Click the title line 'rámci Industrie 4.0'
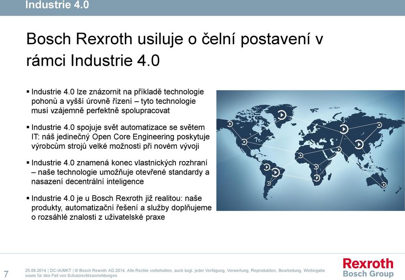This screenshot has width=405, height=280. click(93, 61)
